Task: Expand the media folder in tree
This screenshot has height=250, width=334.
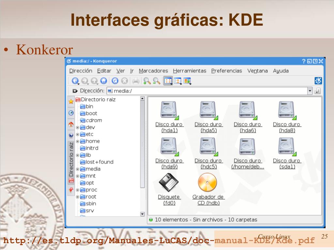Action: (x=78, y=169)
